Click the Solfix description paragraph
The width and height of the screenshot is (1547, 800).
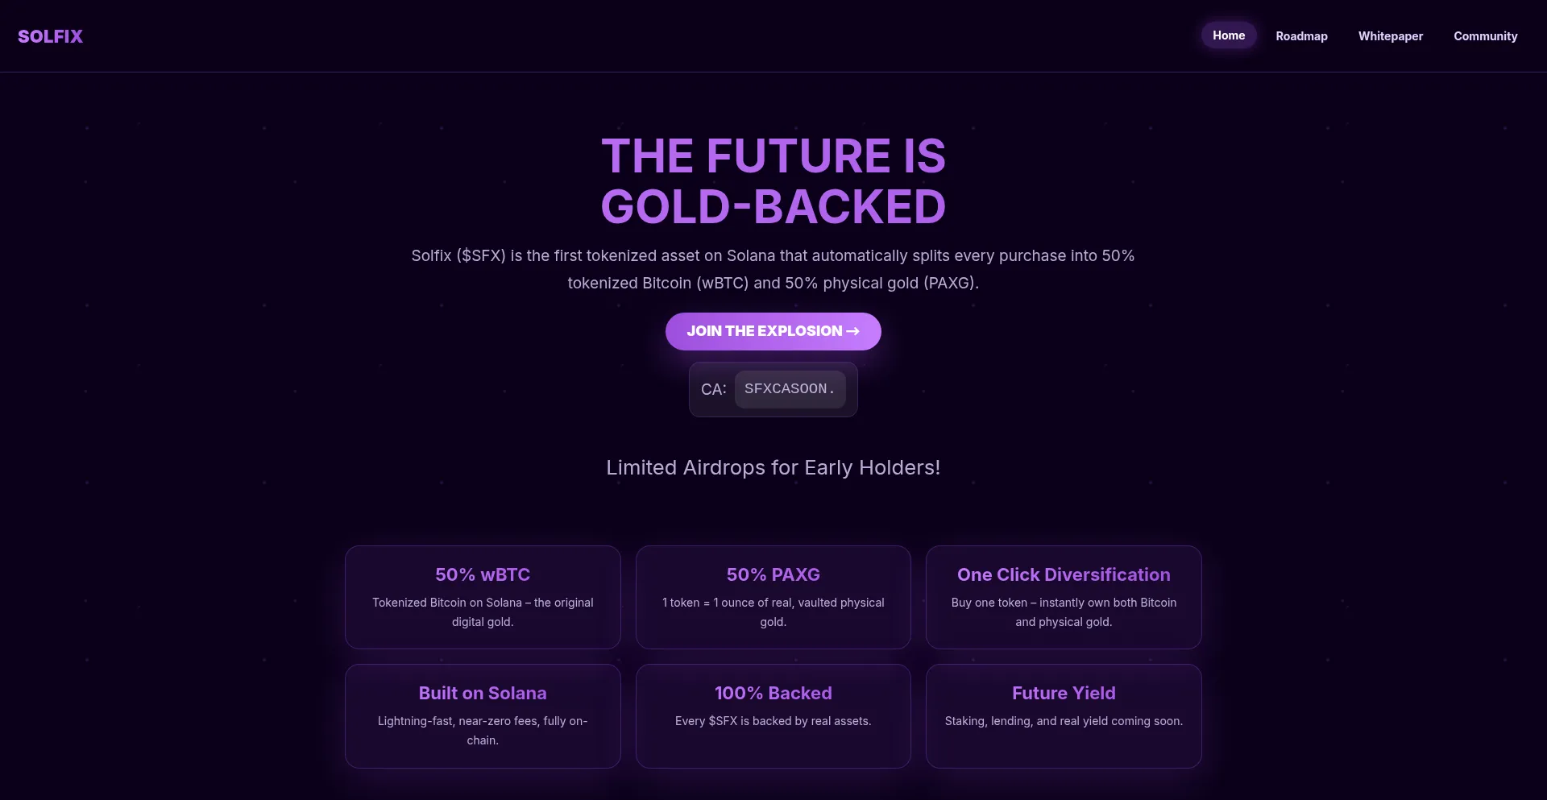click(x=771, y=269)
